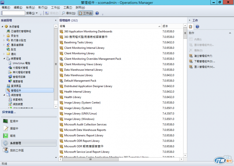Click icon of Default Management Pack row
The width and height of the screenshot is (234, 166).
(x=61, y=81)
